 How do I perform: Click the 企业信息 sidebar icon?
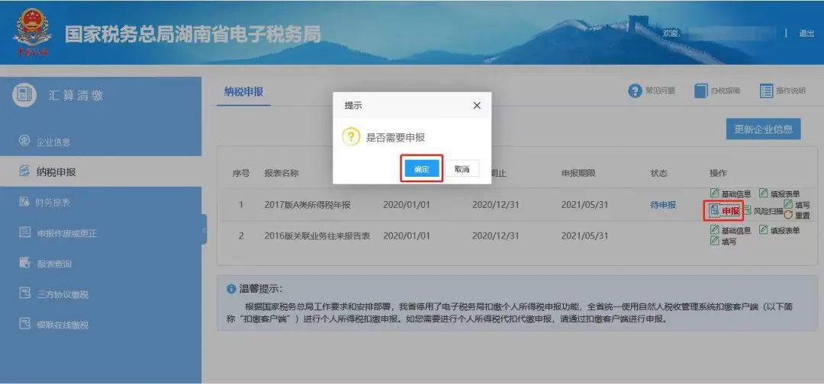24,141
